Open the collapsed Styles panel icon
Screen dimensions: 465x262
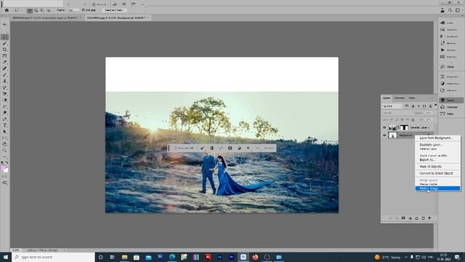[442, 66]
